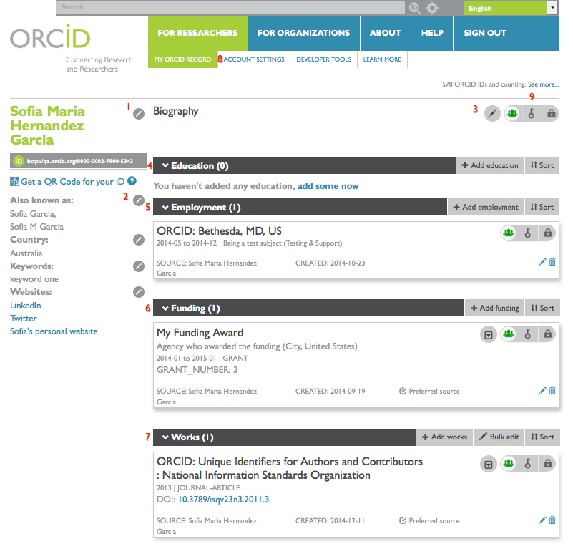Screen dimensions: 573x554
Task: Set ORCID employment to limited visibility
Action: coord(528,233)
